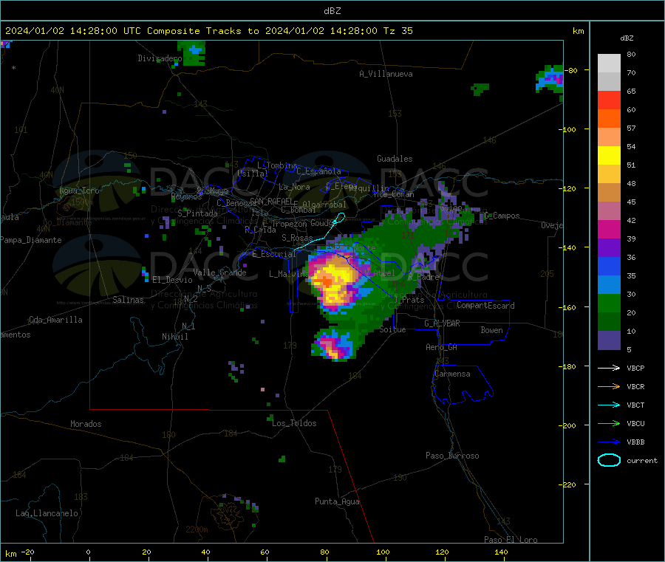The image size is (665, 562).
Task: Click the C_Campos label
Action: [x=502, y=216]
